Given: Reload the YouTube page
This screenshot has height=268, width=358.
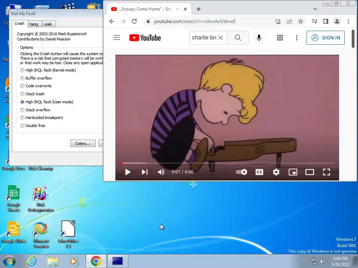Looking at the screenshot, I should tap(134, 21).
